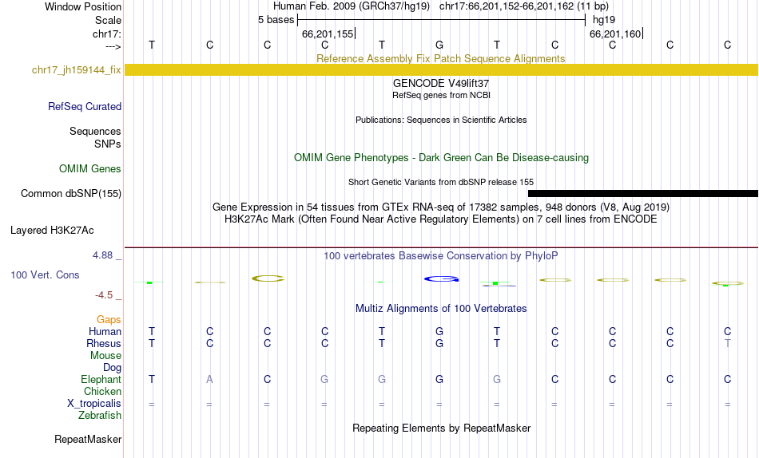Image resolution: width=759 pixels, height=458 pixels.
Task: Click the Chicken species row label
Action: (x=102, y=391)
